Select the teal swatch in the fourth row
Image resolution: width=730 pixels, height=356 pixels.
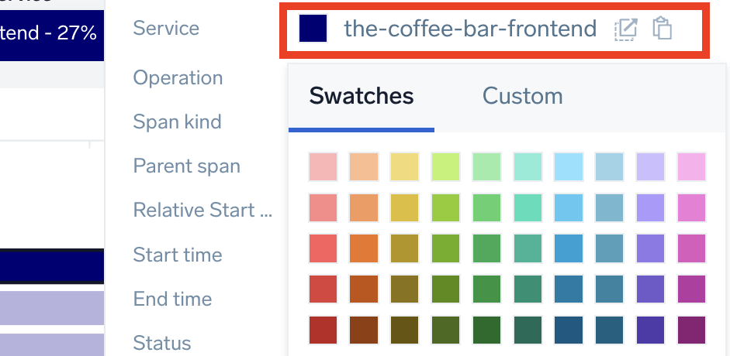pos(528,289)
